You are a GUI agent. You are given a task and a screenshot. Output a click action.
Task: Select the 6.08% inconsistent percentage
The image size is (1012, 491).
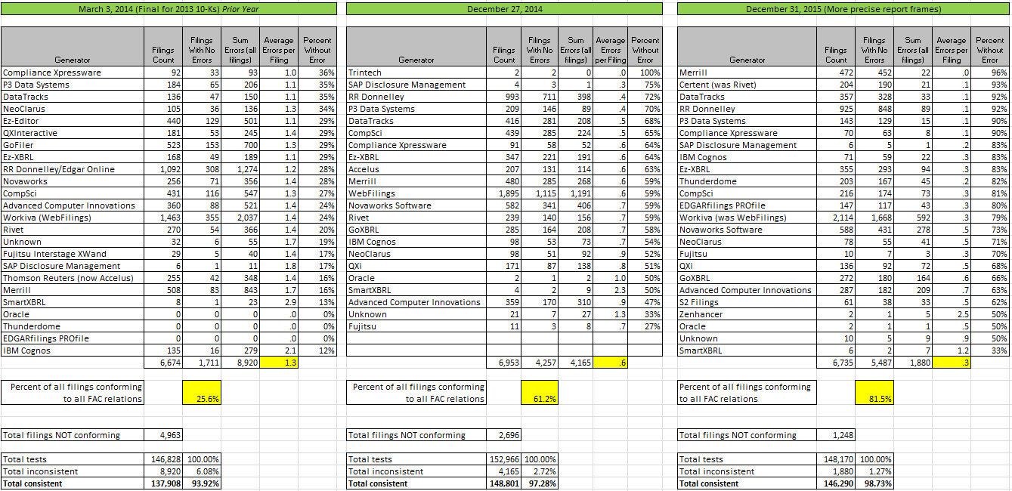click(201, 471)
